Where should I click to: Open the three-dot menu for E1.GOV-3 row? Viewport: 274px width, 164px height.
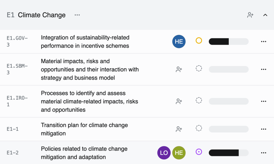pos(264,42)
